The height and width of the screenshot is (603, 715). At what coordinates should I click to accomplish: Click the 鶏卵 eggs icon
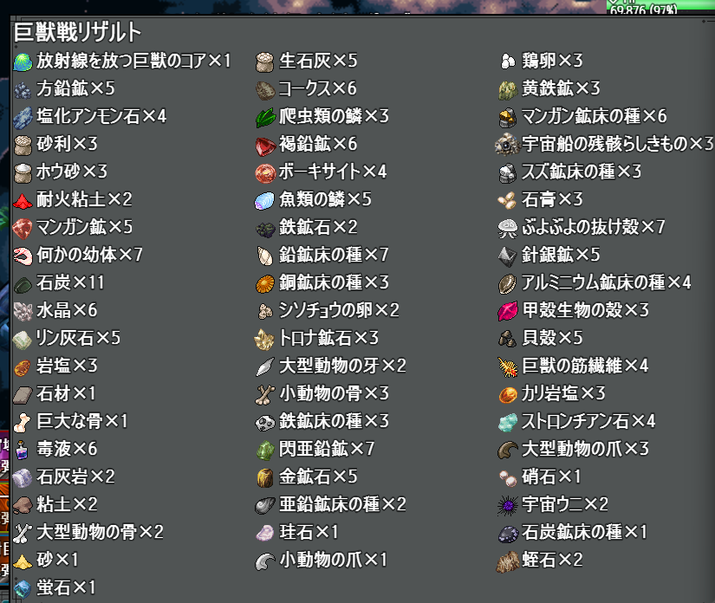tap(508, 61)
